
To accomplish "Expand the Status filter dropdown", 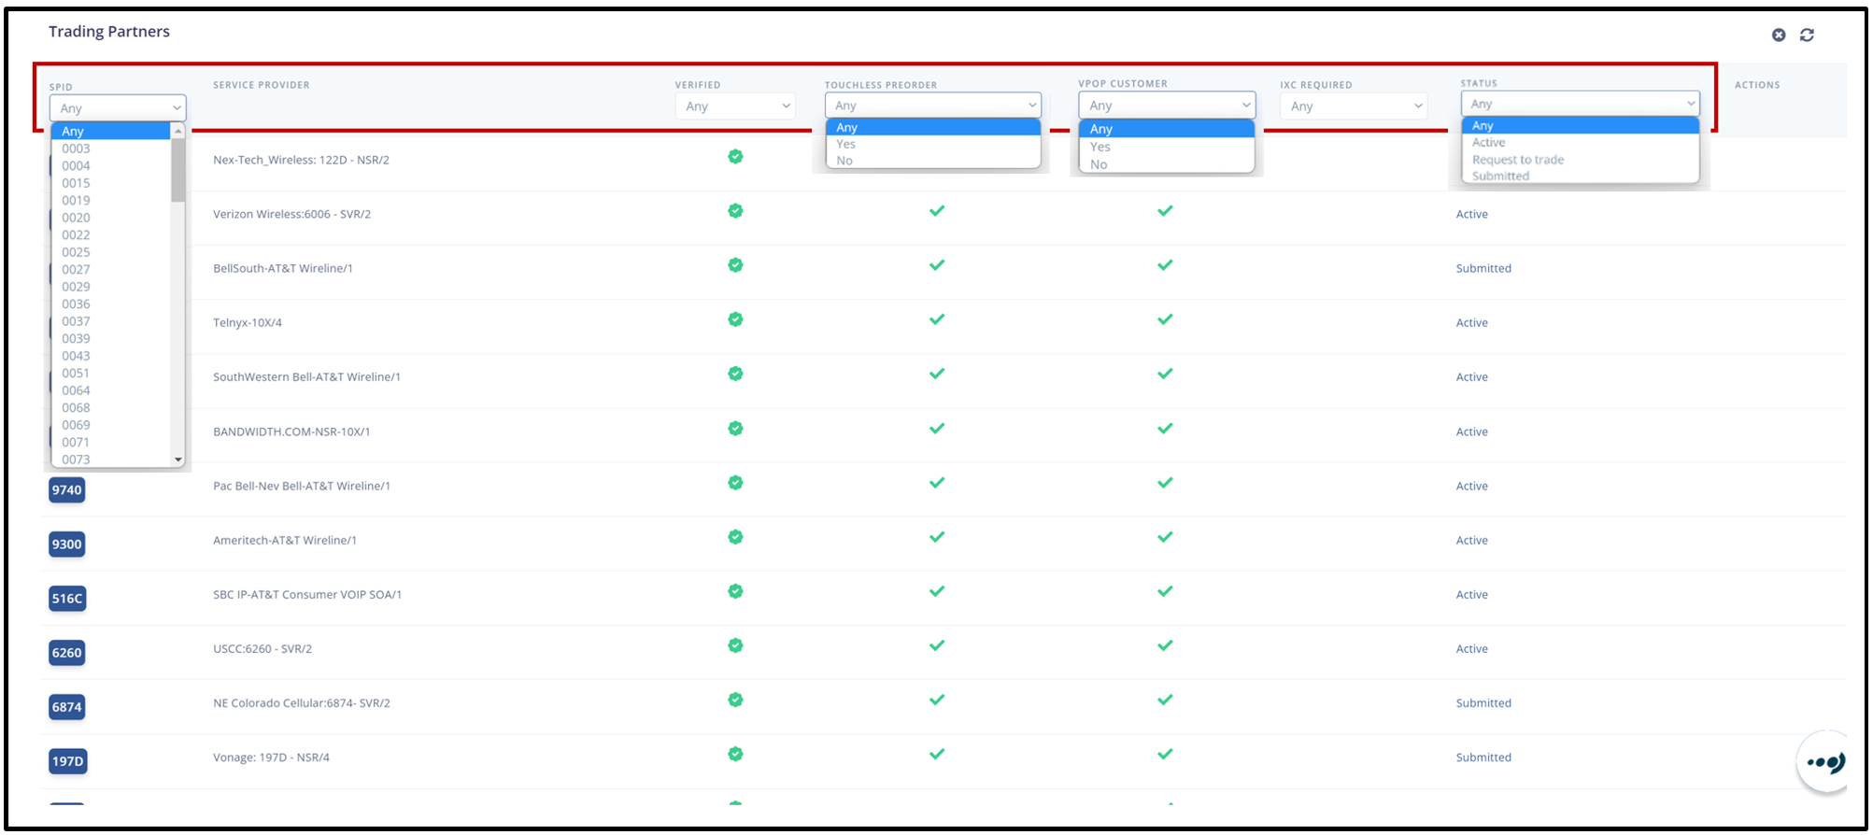I will pos(1580,104).
